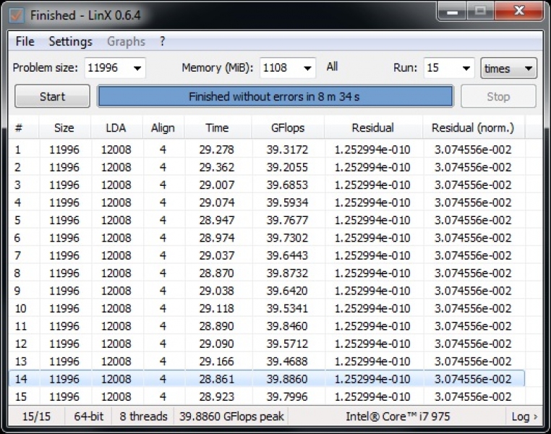Screen dimensions: 551x434
Task: Expand the Run count dropdown
Action: click(x=467, y=69)
